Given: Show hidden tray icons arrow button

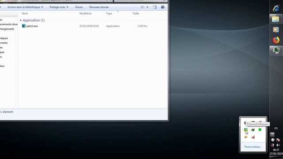Looking at the screenshot, I should pyautogui.click(x=272, y=134).
